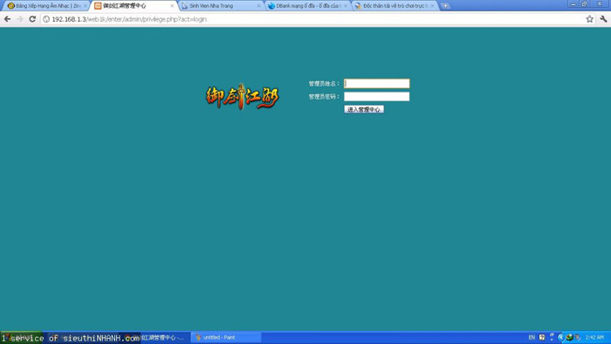This screenshot has height=344, width=611.
Task: Click the 御剑江湖 game logo
Action: tap(242, 97)
